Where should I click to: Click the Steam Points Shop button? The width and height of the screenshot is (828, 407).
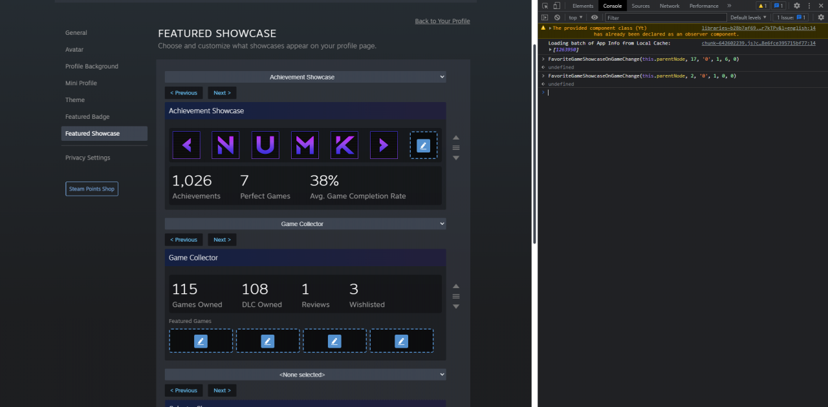[92, 189]
